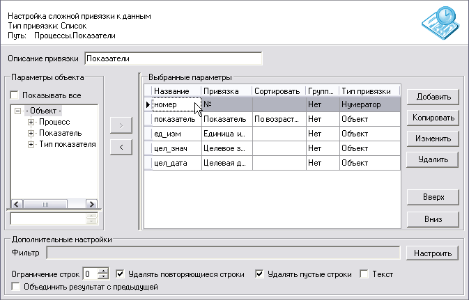469x300 pixels.
Task: Select the Тип показателя tree item
Action: coord(68,144)
